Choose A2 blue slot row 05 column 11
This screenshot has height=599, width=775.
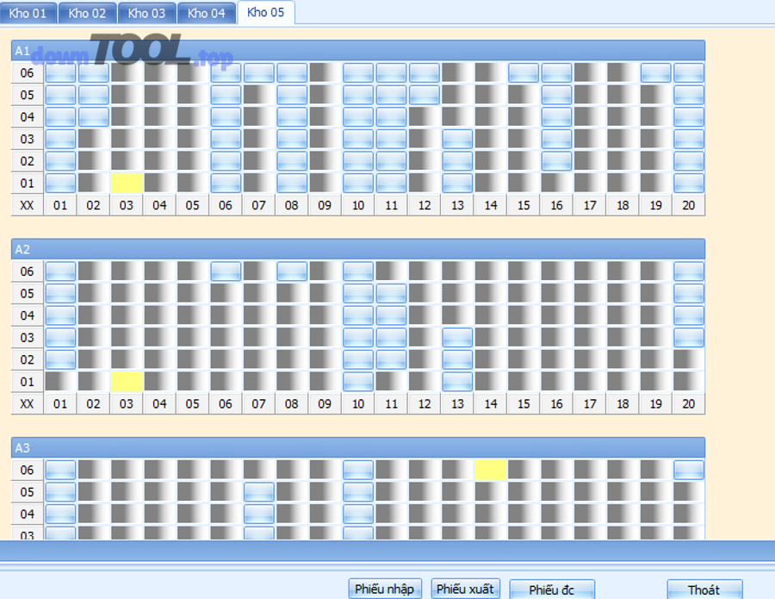(391, 294)
